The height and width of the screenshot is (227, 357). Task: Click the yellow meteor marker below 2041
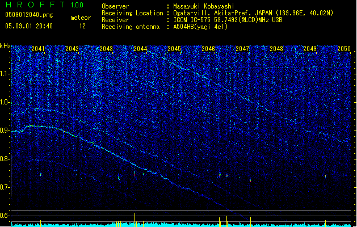click(x=40, y=223)
